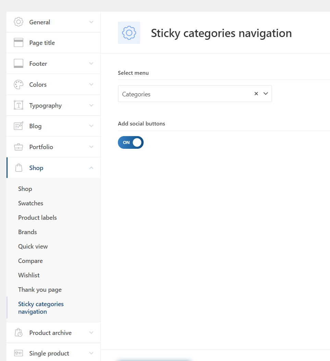Click the Product archive bag icon
The height and width of the screenshot is (361, 330).
coord(19,333)
